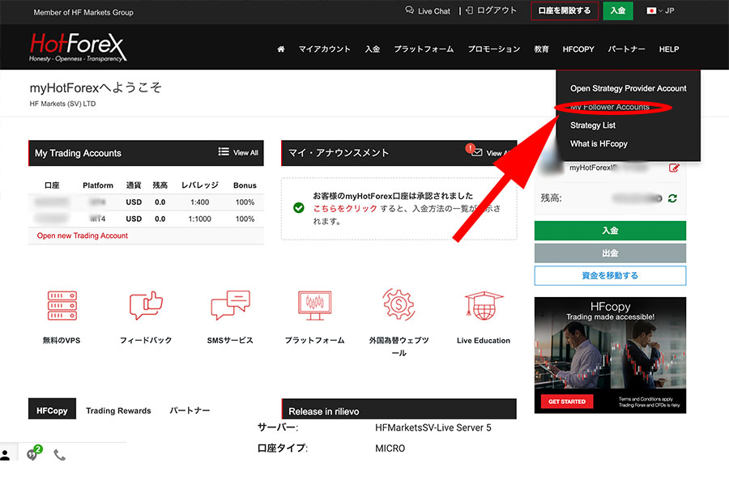729x480 pixels.
Task: Open the Live Education globe icon
Action: [484, 306]
